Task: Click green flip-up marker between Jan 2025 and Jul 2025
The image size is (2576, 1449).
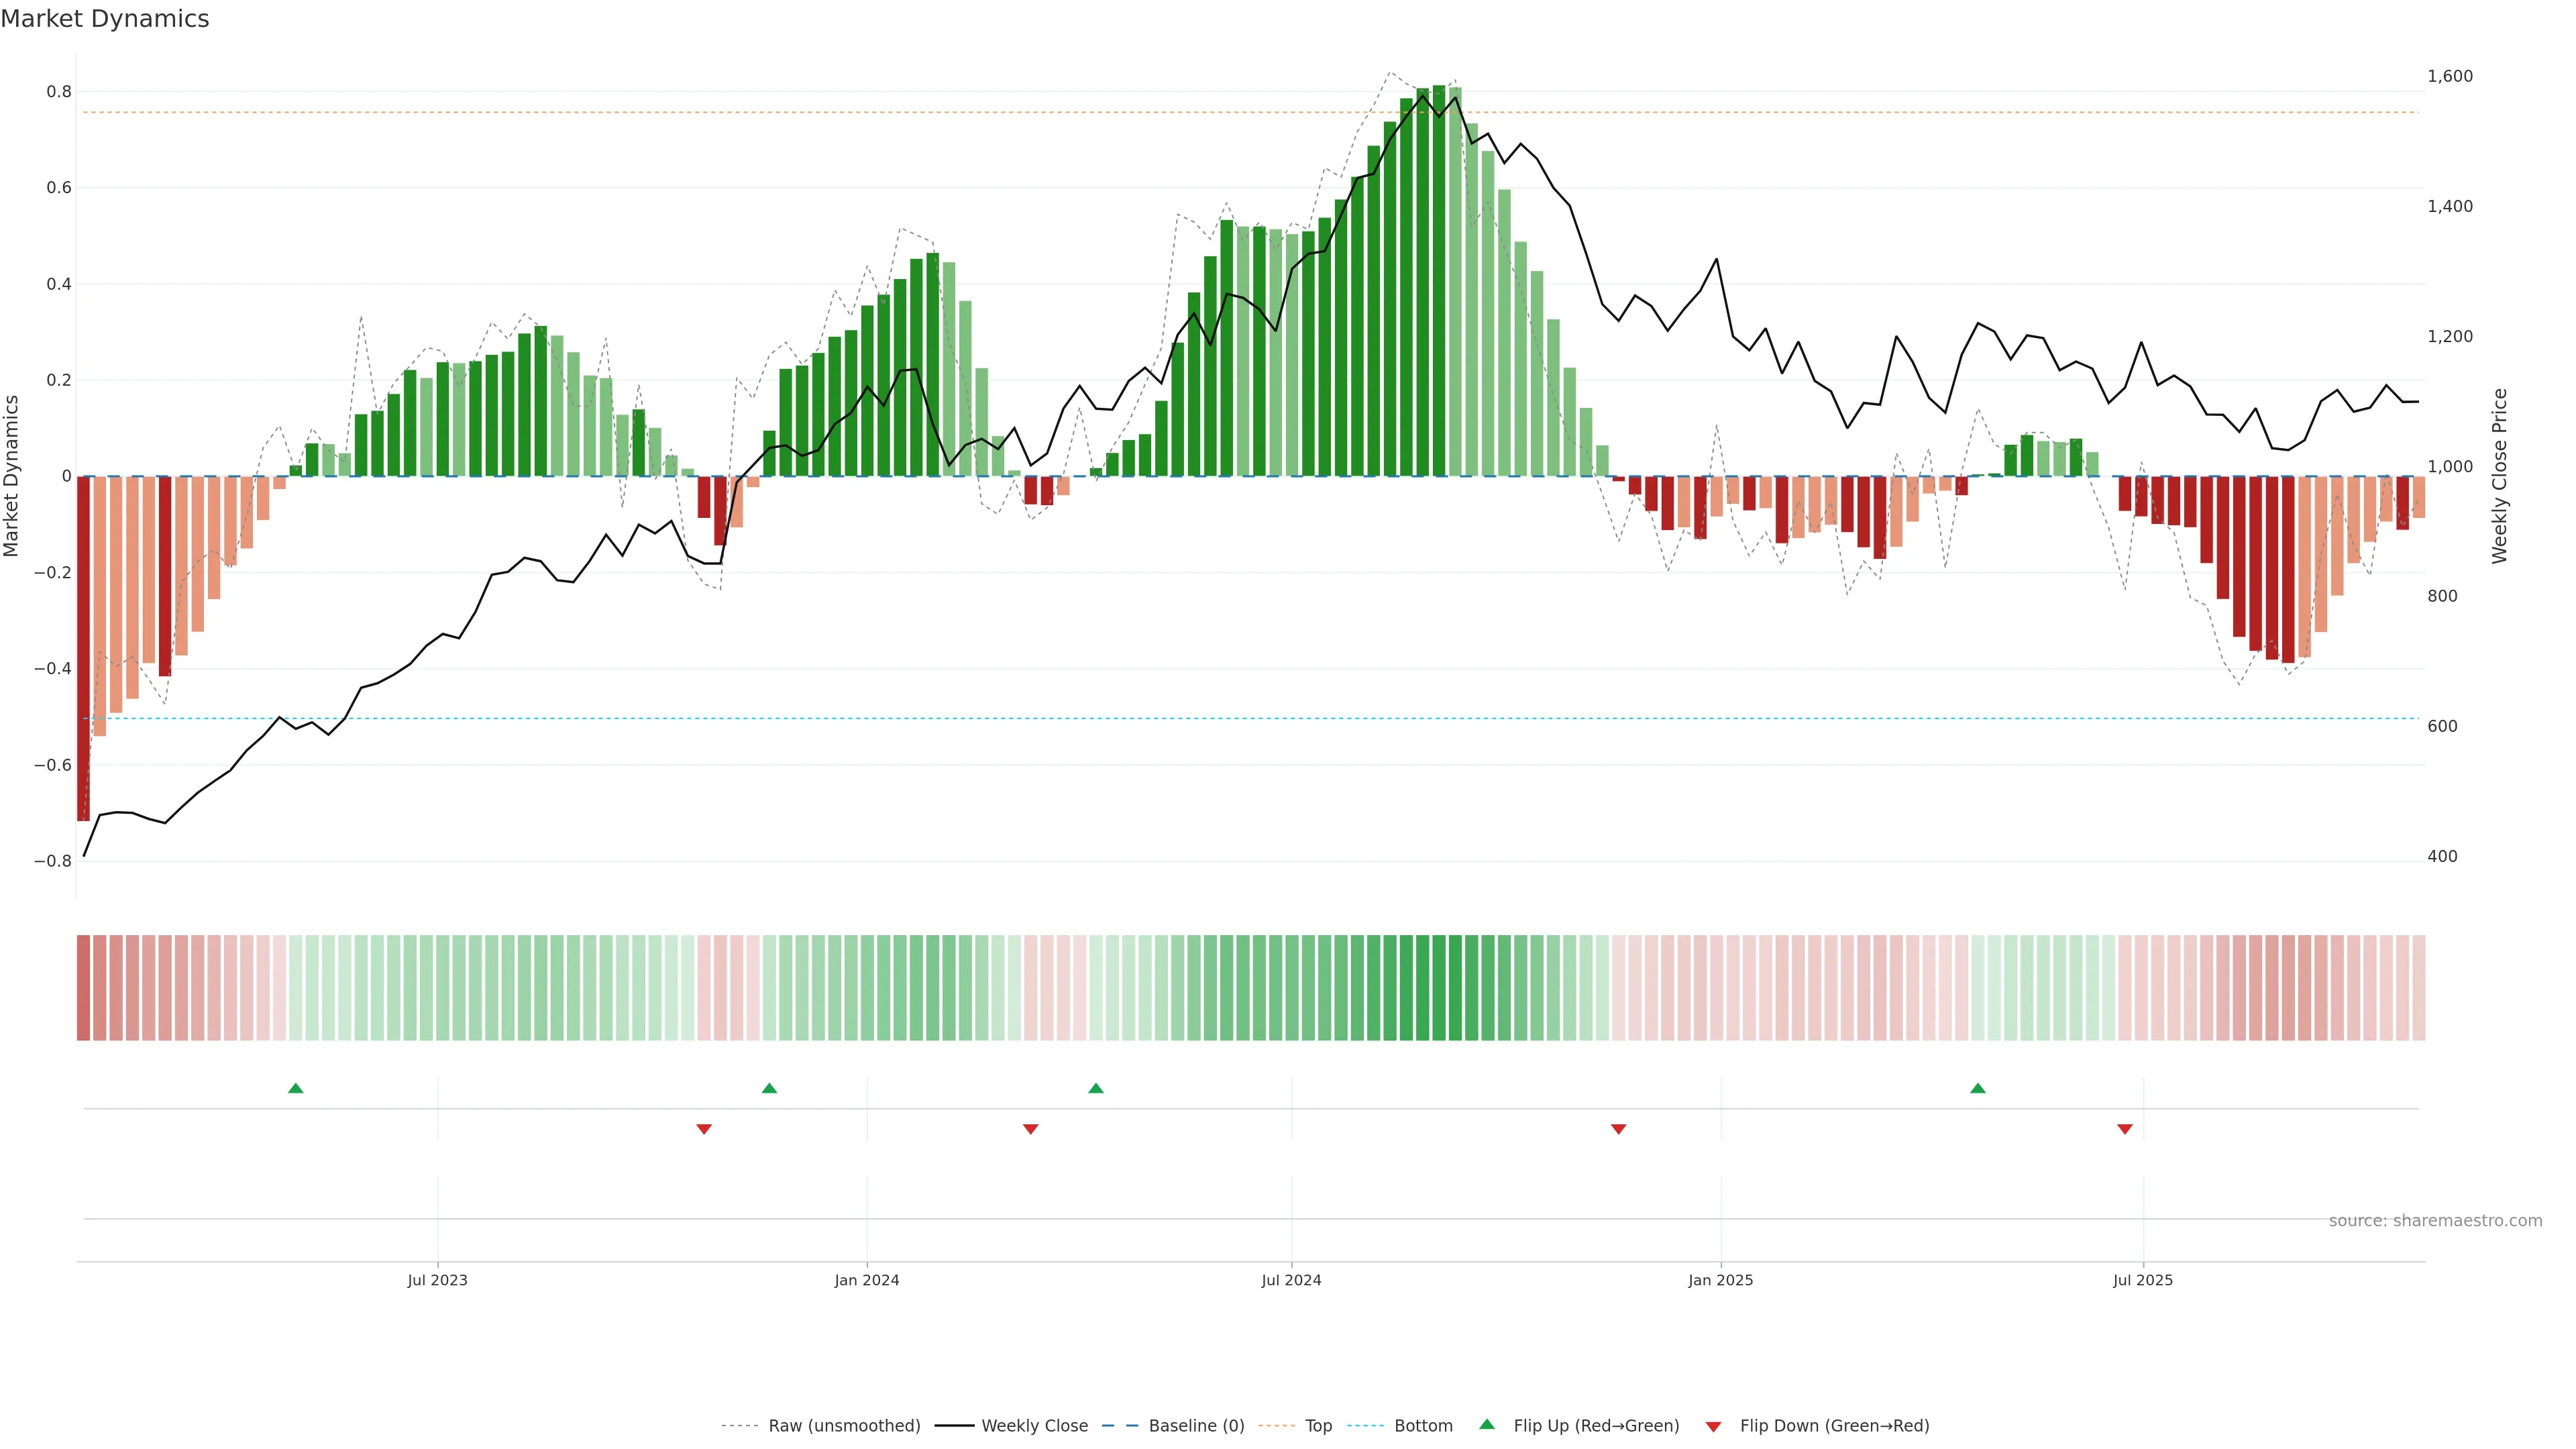Action: coord(1977,1088)
